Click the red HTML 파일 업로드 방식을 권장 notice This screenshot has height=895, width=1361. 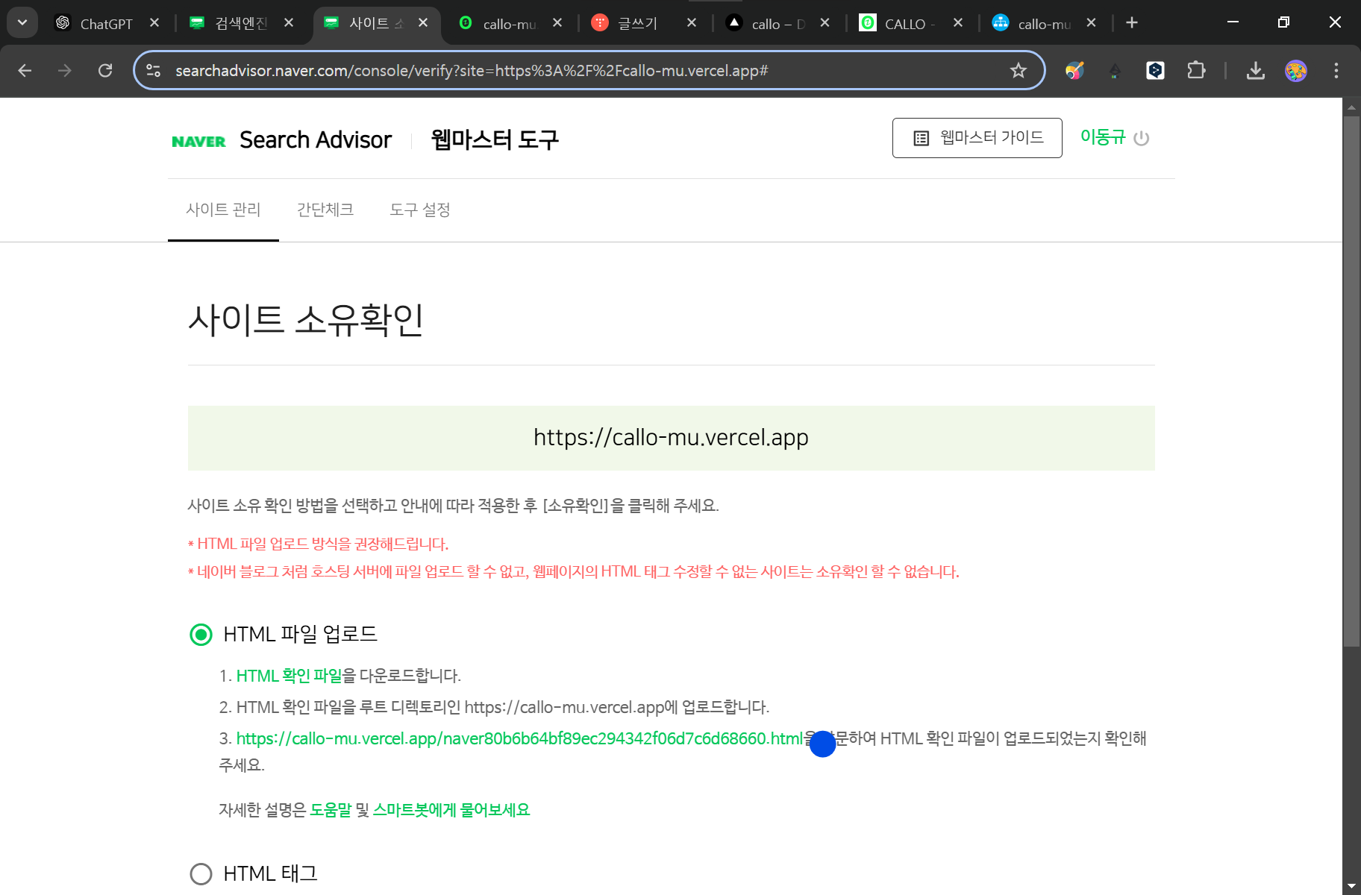pyautogui.click(x=319, y=544)
